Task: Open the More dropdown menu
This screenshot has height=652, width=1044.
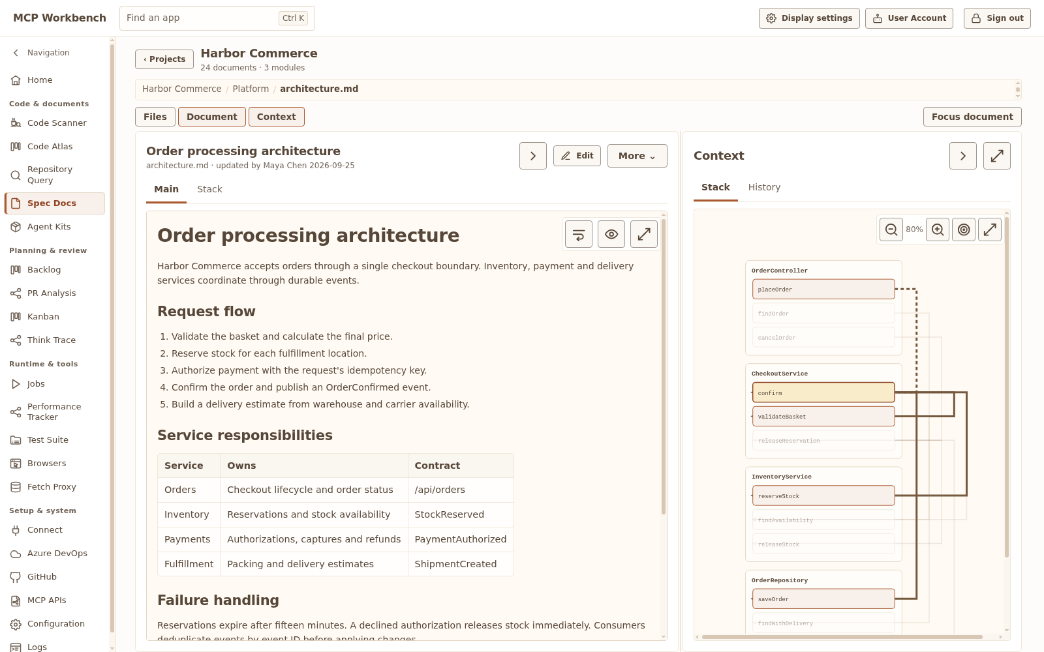Action: pos(637,156)
